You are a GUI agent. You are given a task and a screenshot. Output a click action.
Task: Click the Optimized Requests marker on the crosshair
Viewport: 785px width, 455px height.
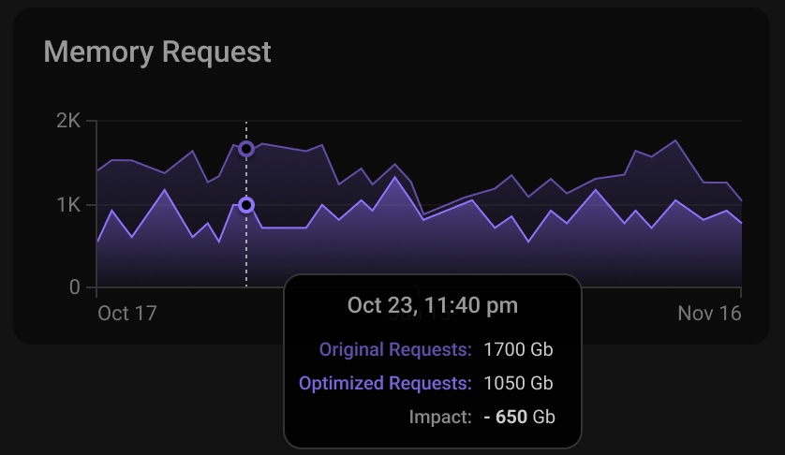[246, 205]
